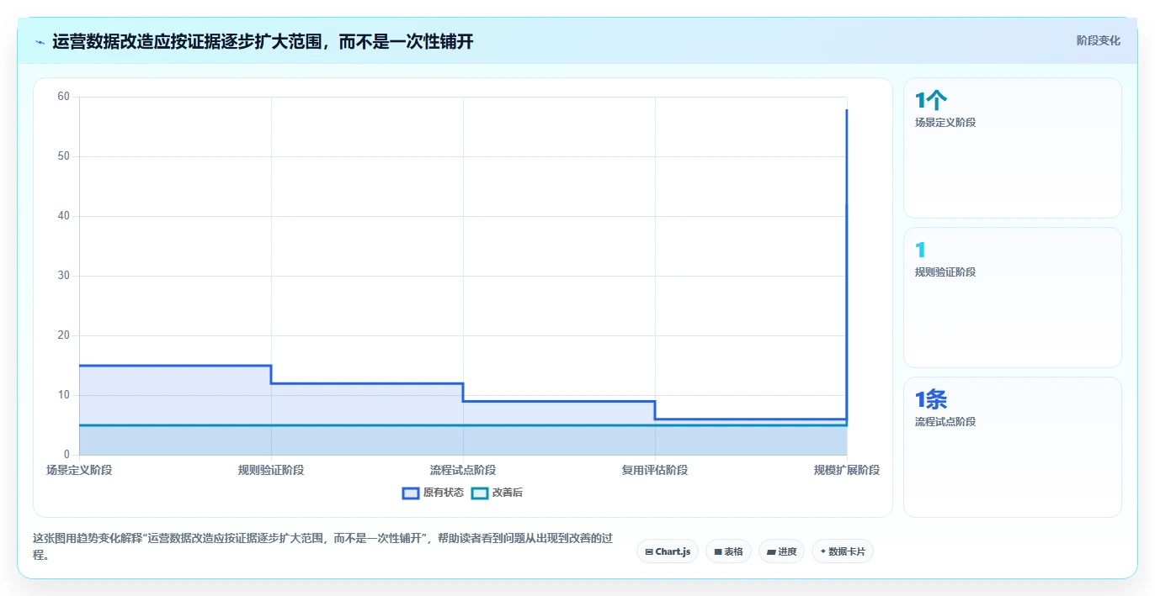This screenshot has width=1155, height=596.
Task: Open the 1个 场景定义阶段 card
Action: 1012,148
